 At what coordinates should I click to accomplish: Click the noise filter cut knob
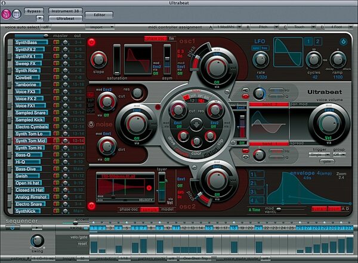(107, 102)
